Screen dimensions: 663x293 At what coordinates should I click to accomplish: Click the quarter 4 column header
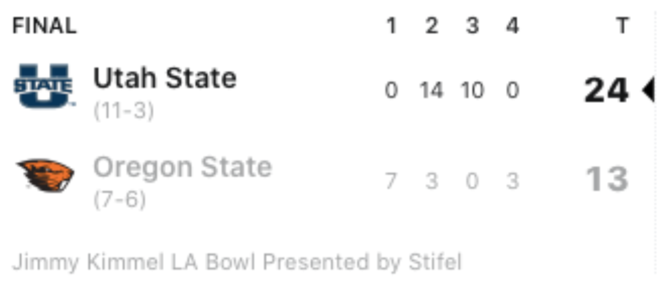point(512,26)
